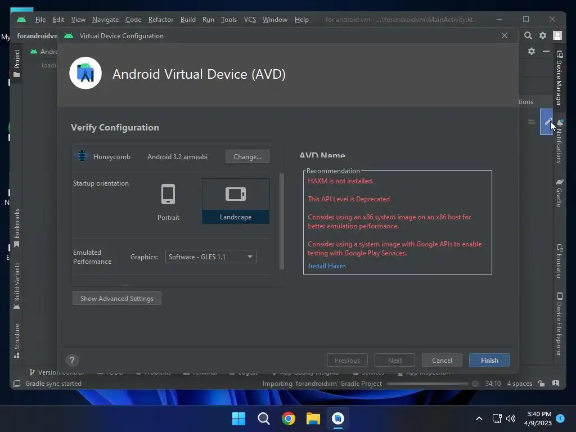Screen dimensions: 576x432
Task: Open the Device Manager side panel
Action: [x=559, y=78]
